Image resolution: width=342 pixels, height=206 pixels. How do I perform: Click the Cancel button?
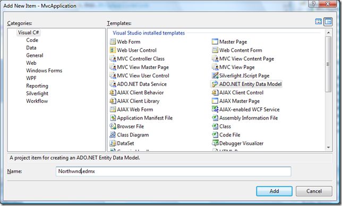pos(314,191)
